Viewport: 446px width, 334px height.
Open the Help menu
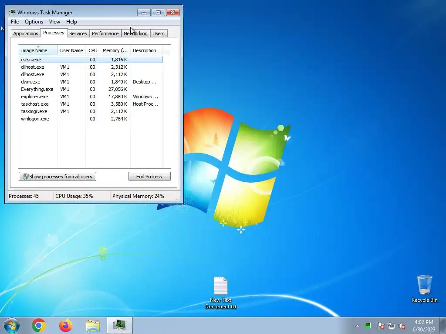click(71, 22)
